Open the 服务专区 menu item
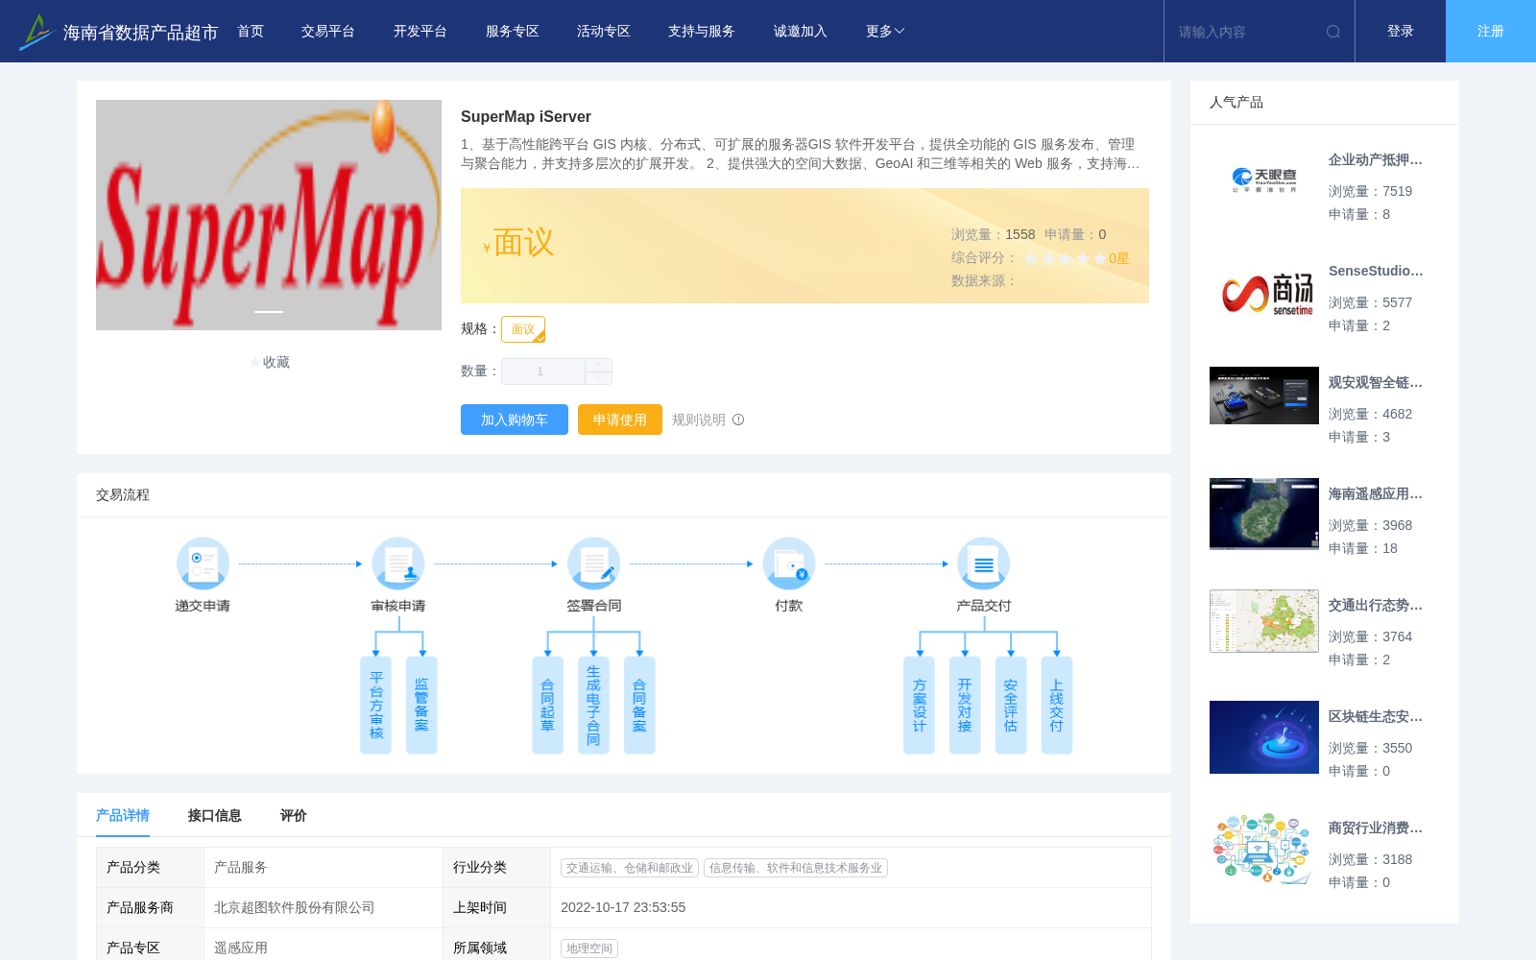This screenshot has height=960, width=1536. [513, 32]
